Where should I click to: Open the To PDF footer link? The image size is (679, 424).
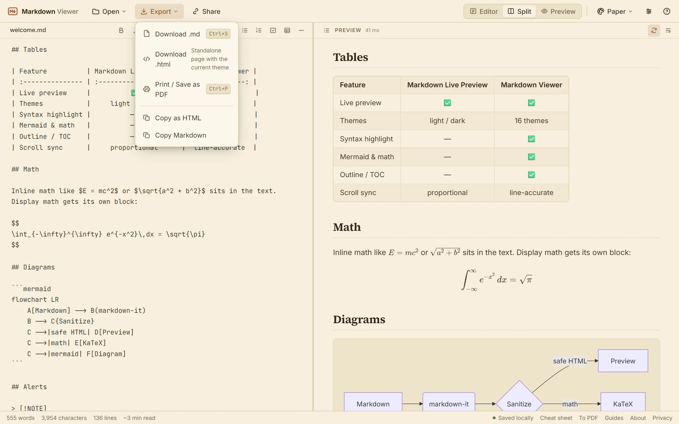tap(588, 418)
